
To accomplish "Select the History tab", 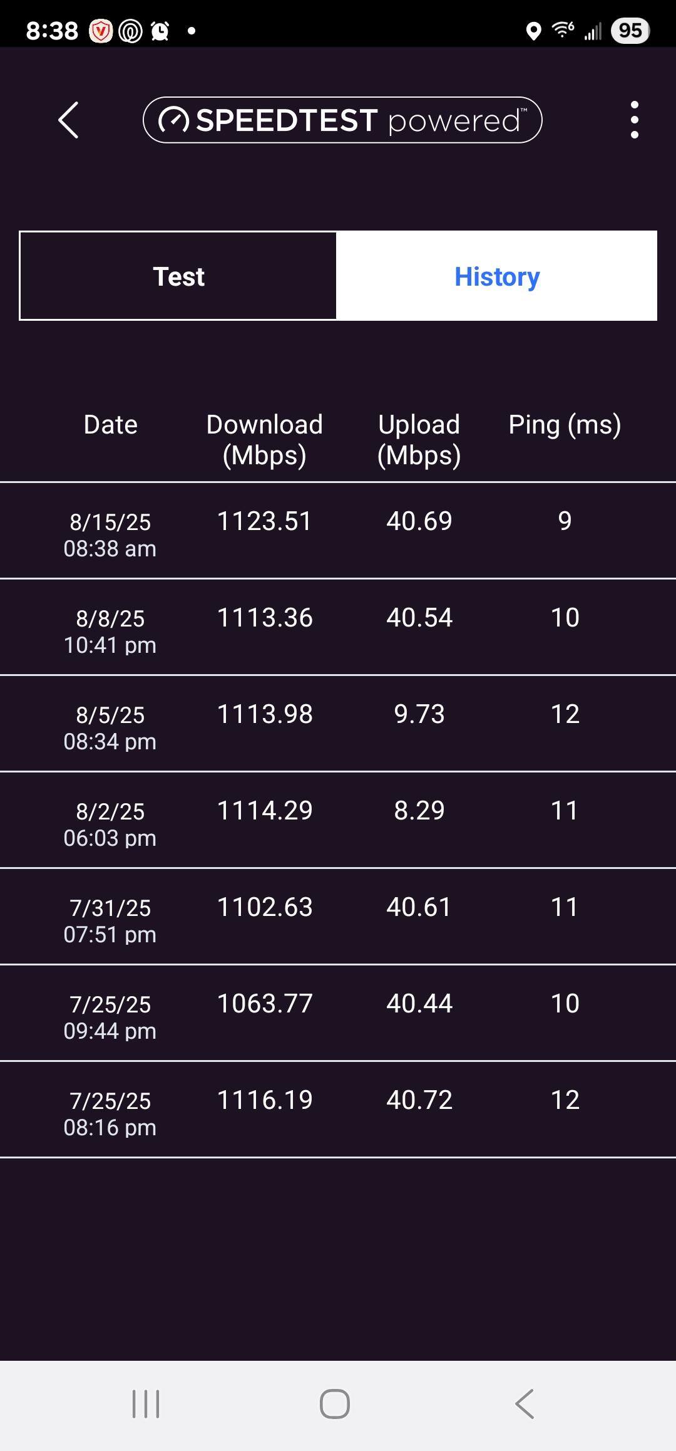I will 496,276.
